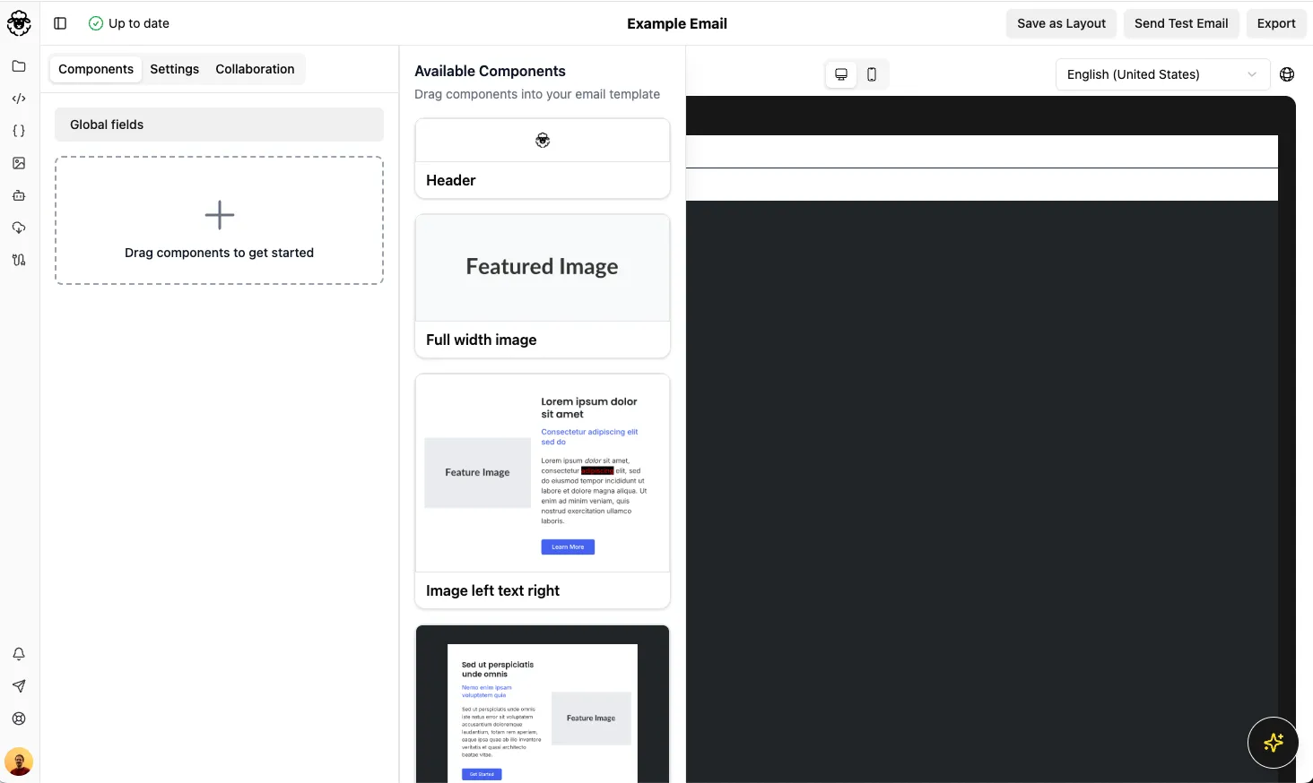Click the Send Test Email button
Screen dimensions: 1313x783
1180,23
